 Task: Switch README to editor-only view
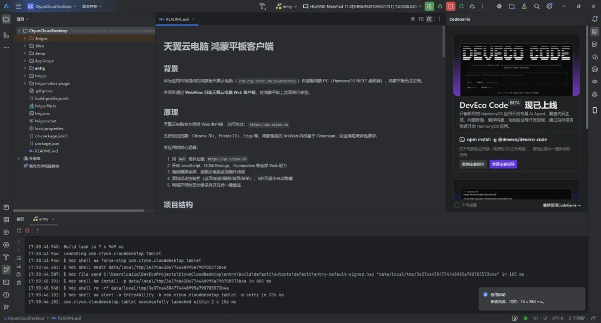(x=413, y=19)
